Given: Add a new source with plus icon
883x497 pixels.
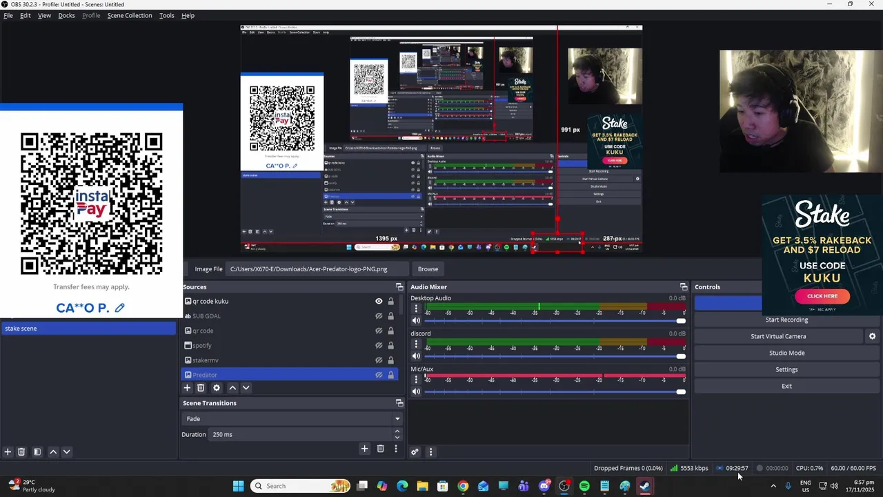Looking at the screenshot, I should click(x=187, y=388).
